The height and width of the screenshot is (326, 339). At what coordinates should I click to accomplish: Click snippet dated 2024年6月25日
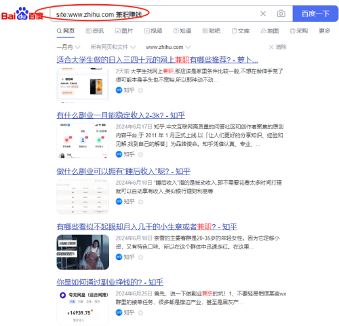(201, 298)
